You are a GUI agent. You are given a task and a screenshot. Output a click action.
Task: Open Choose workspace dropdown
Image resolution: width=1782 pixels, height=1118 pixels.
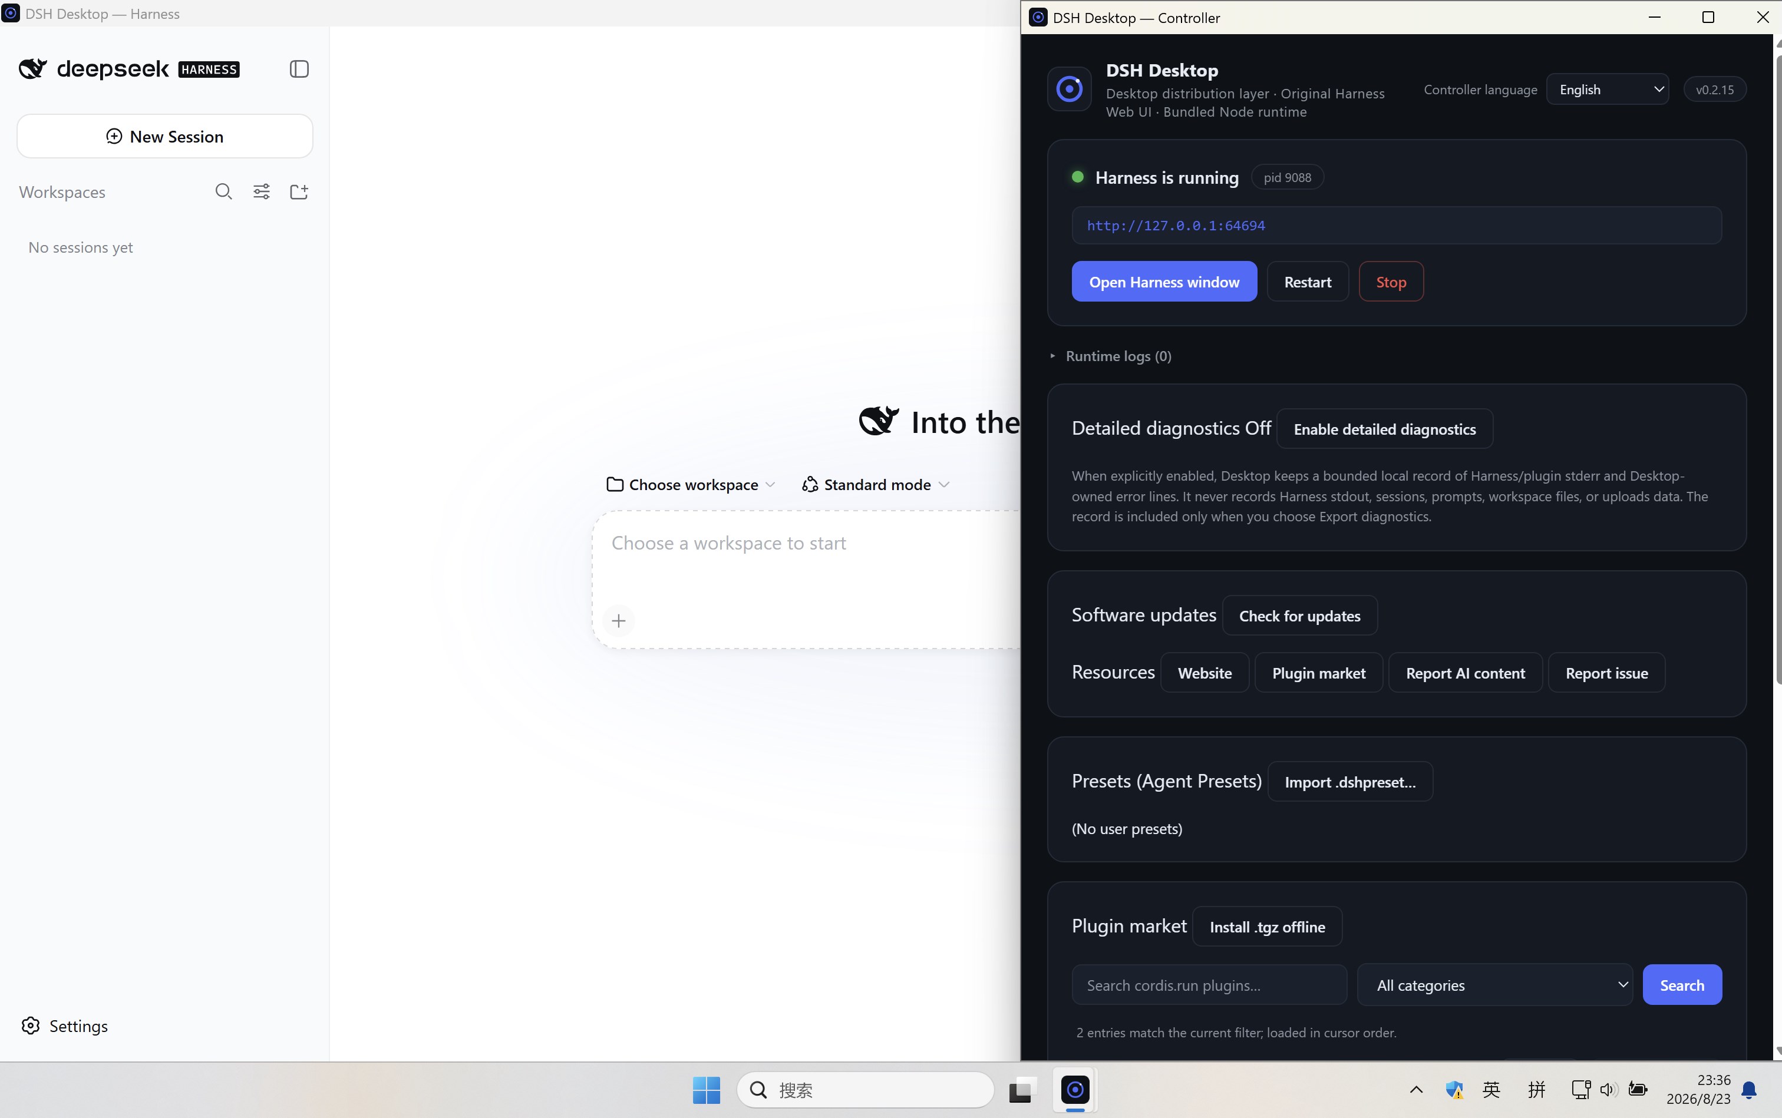pos(691,484)
